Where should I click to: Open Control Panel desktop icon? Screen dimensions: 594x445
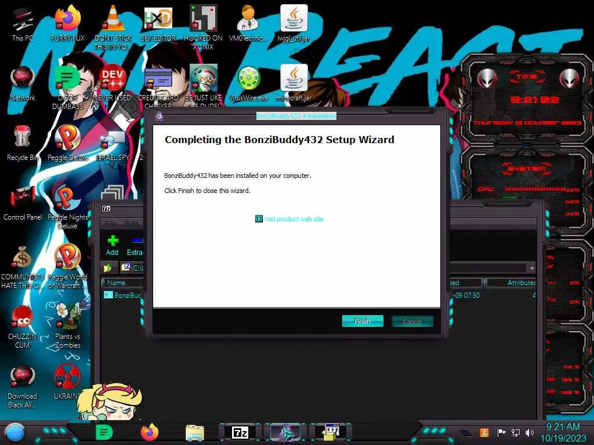[x=23, y=203]
